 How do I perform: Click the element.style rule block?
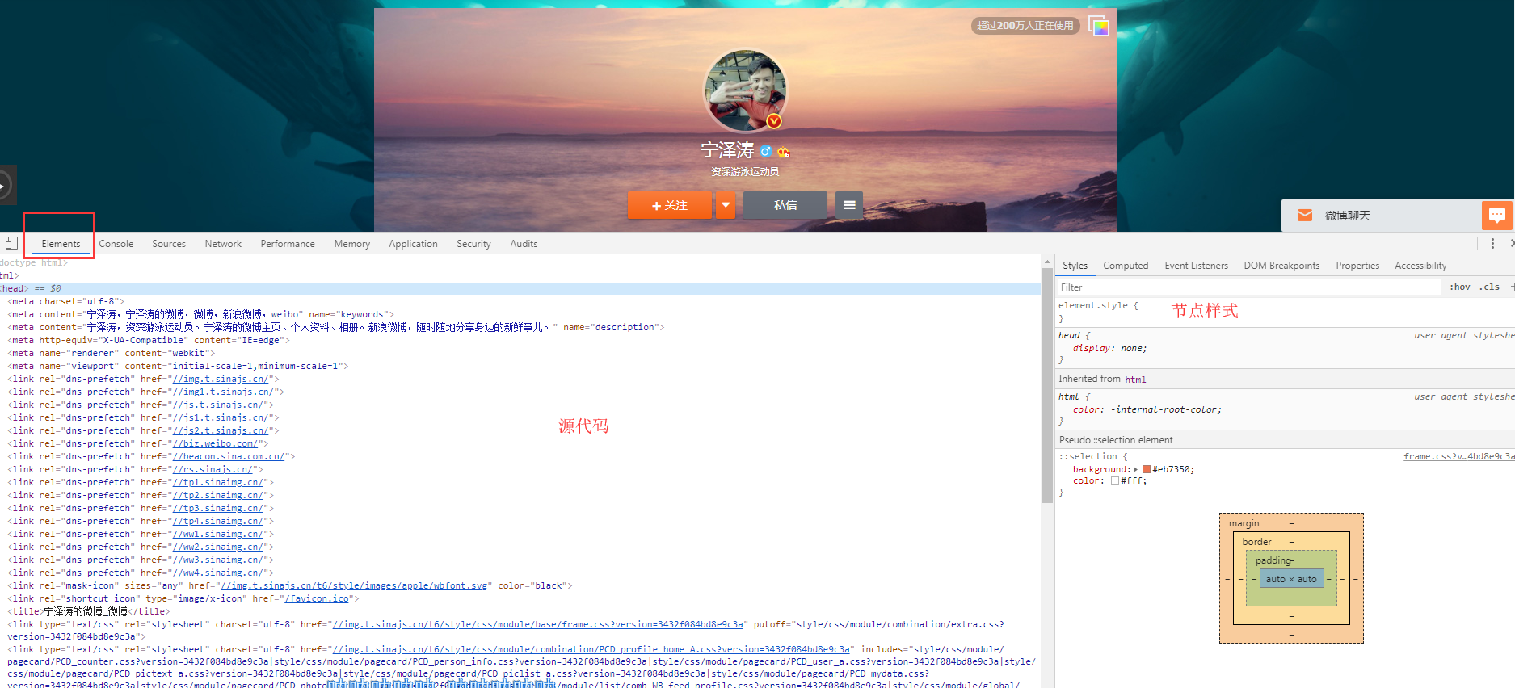click(1285, 312)
